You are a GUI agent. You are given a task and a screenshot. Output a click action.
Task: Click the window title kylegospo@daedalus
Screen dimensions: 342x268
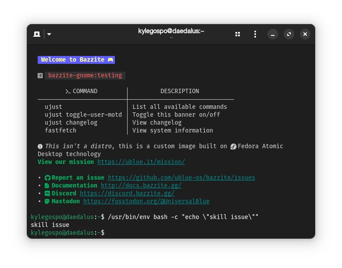click(x=171, y=31)
